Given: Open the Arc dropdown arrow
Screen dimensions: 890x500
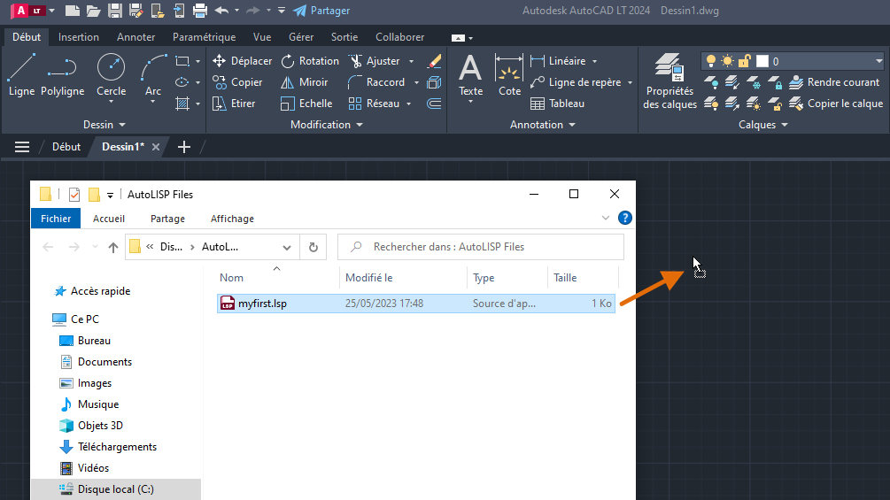Looking at the screenshot, I should tap(152, 102).
